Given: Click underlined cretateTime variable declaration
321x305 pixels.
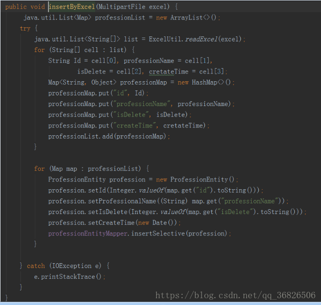Looking at the screenshot, I should (x=169, y=72).
